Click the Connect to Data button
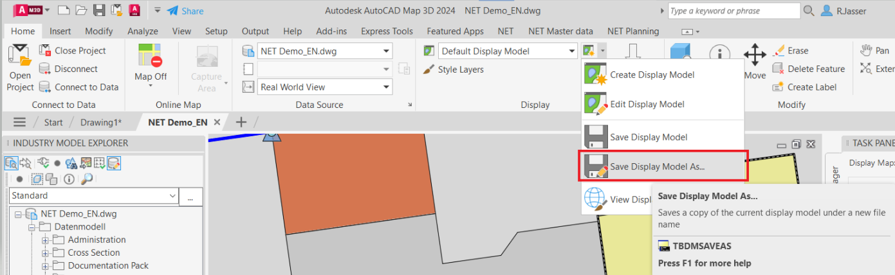The height and width of the screenshot is (275, 895). (78, 87)
